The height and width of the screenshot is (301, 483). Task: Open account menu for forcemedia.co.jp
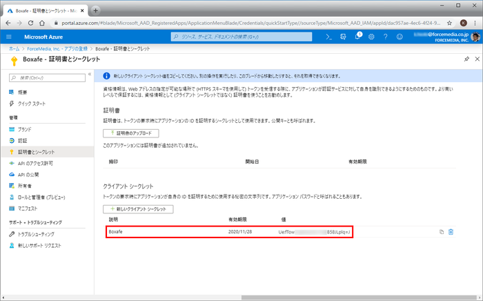(x=446, y=37)
